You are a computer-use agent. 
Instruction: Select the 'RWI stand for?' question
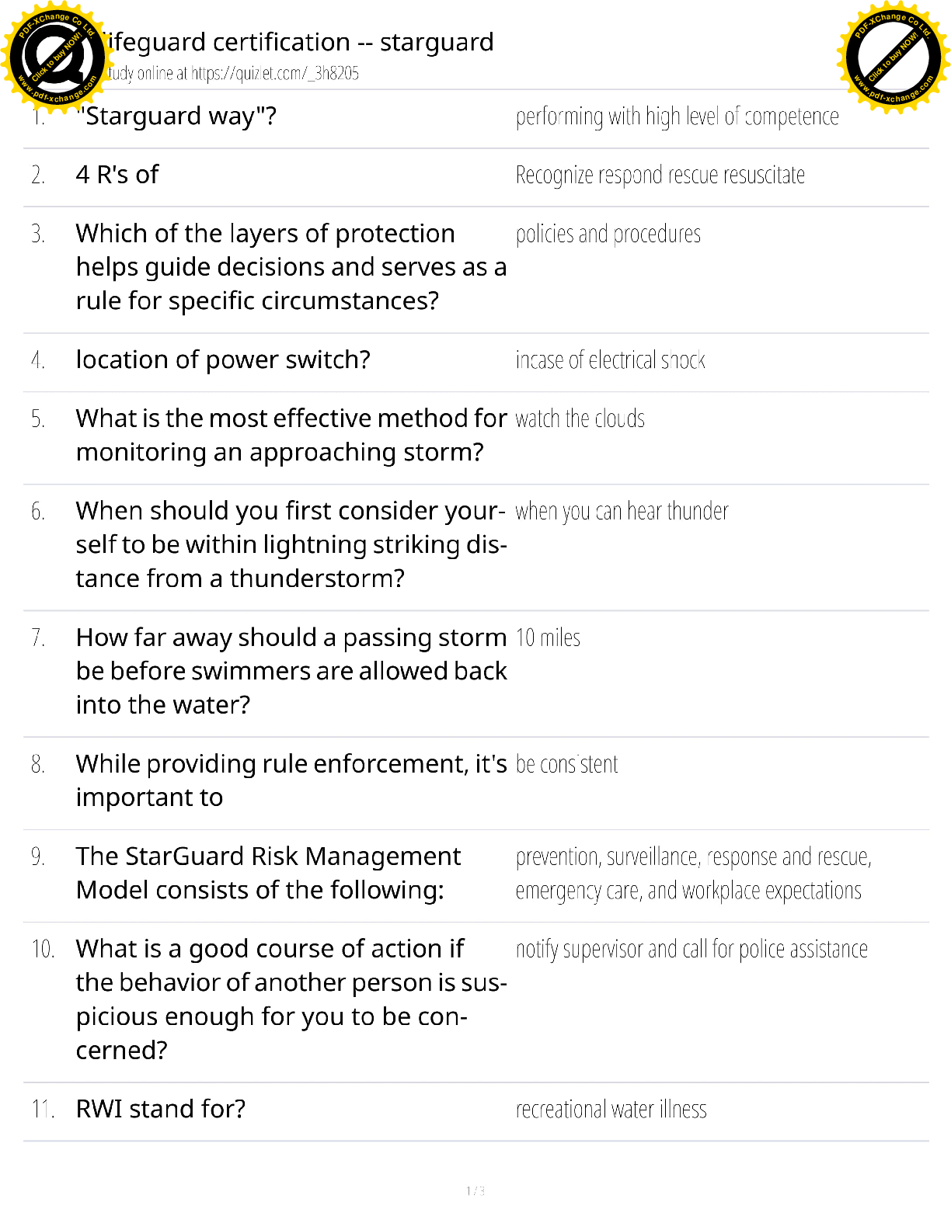click(x=161, y=1109)
